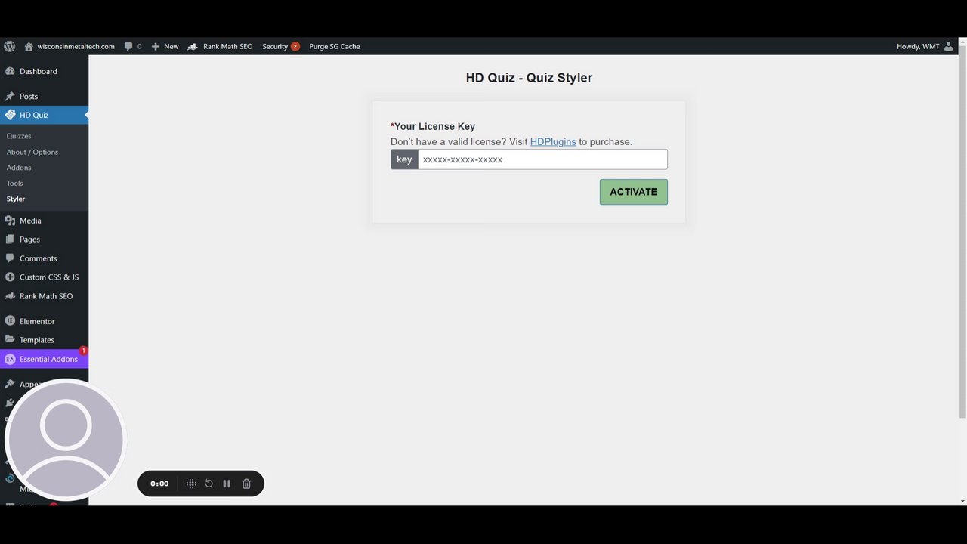The width and height of the screenshot is (967, 544).
Task: Open the Media menu label
Action: point(30,221)
